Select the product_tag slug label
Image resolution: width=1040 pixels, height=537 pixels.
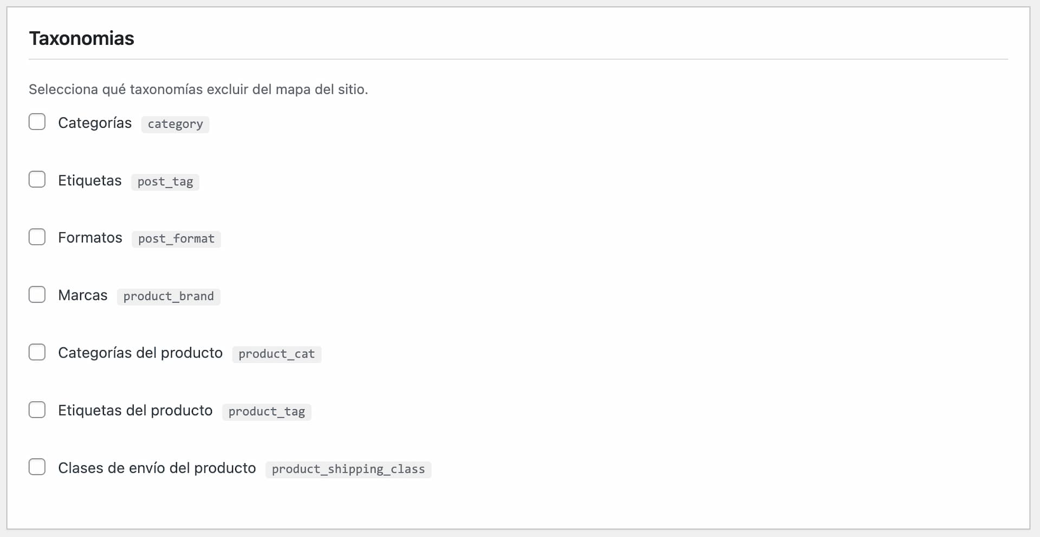coord(266,411)
